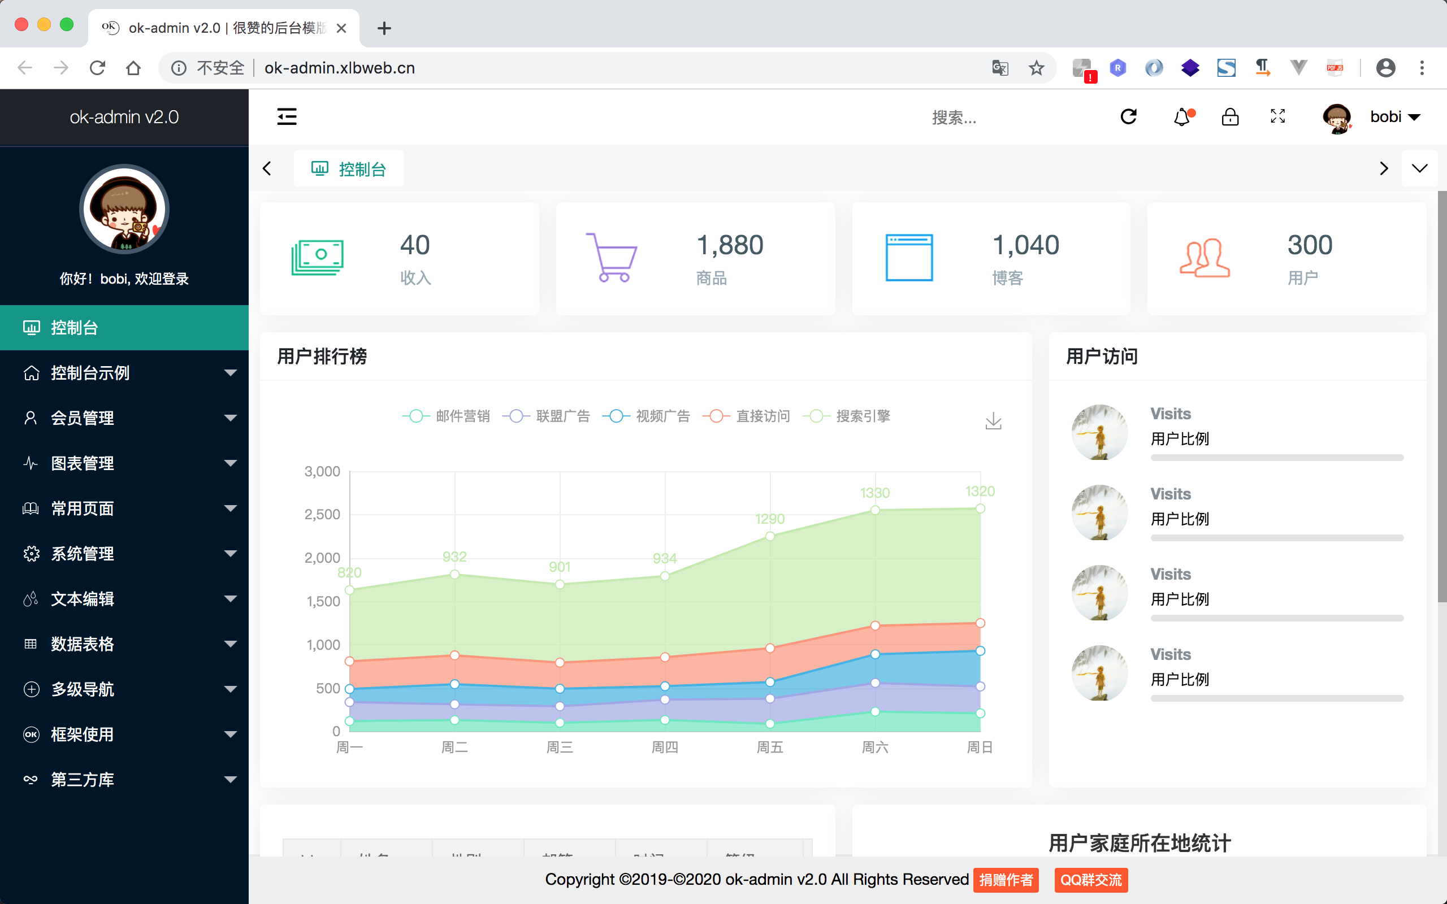This screenshot has height=904, width=1447.
Task: Collapse the sidebar with the menu fold icon
Action: (287, 116)
